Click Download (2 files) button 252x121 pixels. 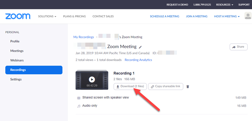130,86
